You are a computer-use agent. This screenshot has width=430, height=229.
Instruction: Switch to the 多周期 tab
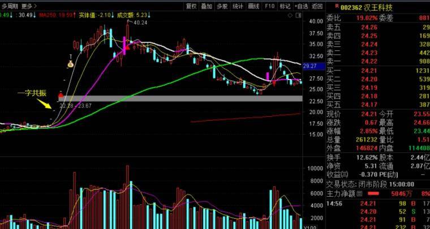pyautogui.click(x=10, y=6)
